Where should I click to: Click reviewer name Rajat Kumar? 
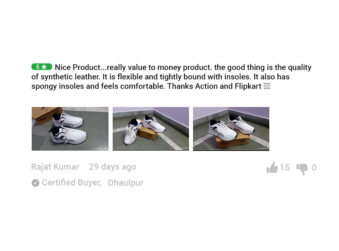tap(55, 167)
